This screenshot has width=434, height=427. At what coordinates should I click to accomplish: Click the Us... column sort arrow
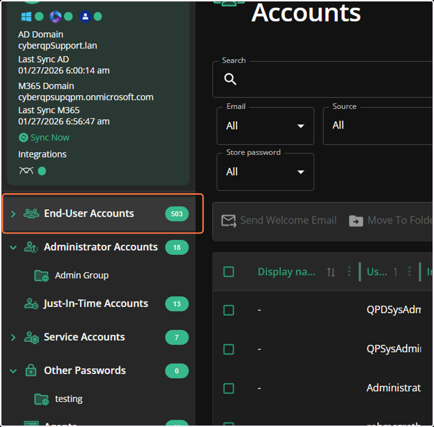tap(395, 272)
